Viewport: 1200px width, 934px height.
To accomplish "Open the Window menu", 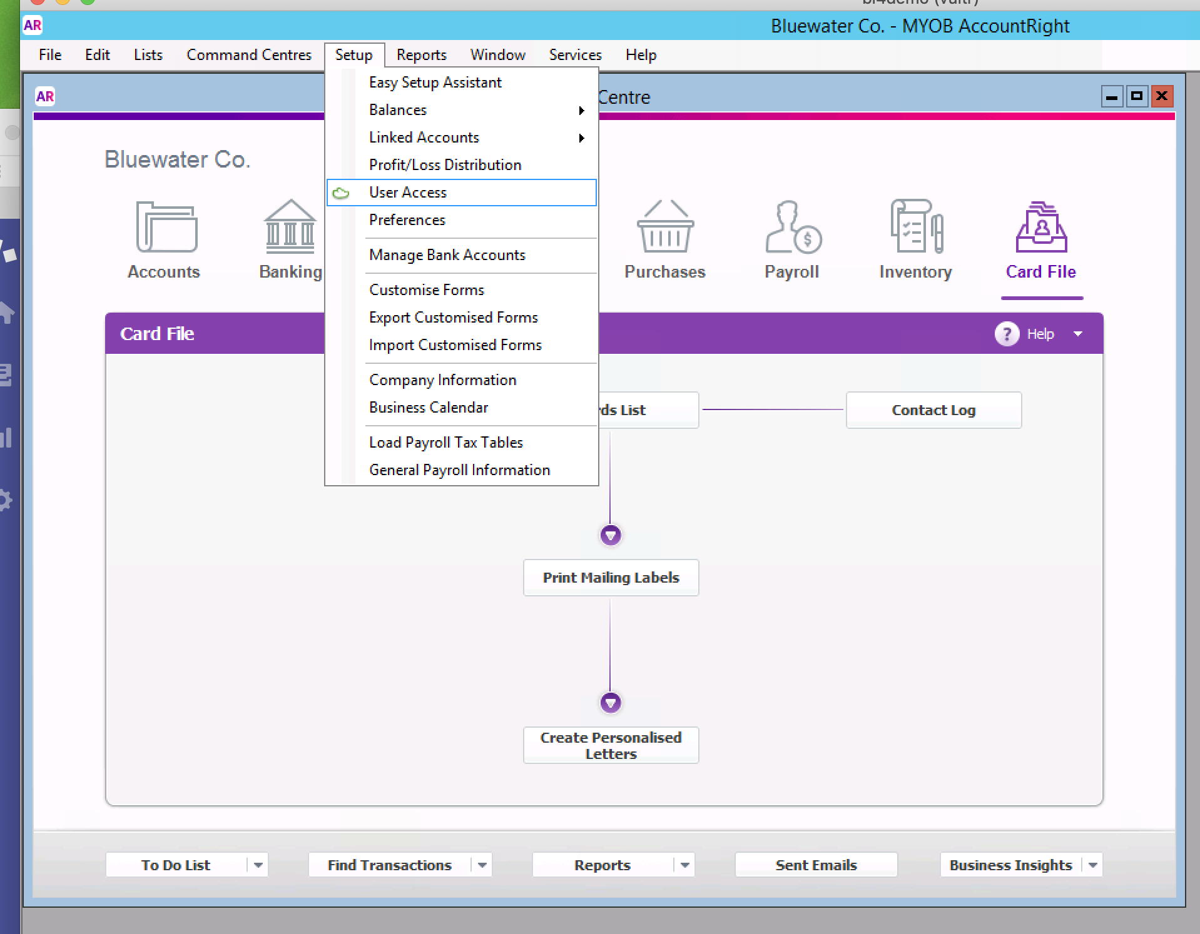I will (498, 55).
